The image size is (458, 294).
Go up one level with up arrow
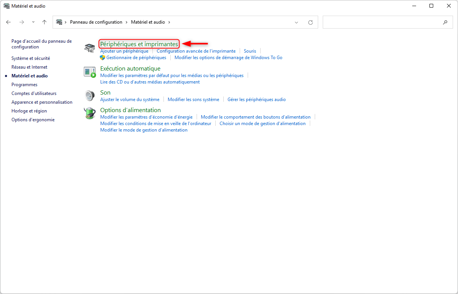(x=44, y=22)
